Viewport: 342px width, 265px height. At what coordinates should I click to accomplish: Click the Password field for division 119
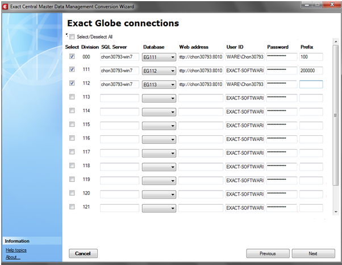click(x=282, y=180)
